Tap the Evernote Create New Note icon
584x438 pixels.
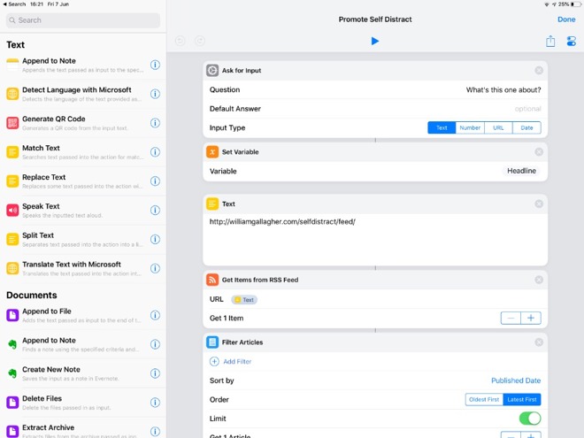tap(12, 373)
